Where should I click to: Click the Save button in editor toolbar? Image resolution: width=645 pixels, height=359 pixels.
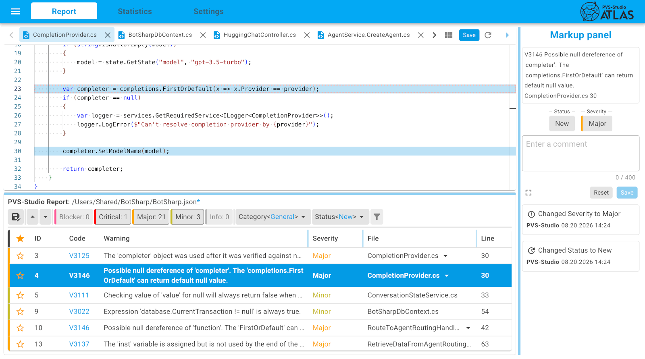tap(469, 35)
